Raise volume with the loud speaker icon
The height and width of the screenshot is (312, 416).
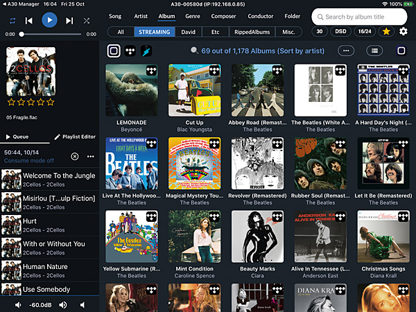pyautogui.click(x=63, y=305)
